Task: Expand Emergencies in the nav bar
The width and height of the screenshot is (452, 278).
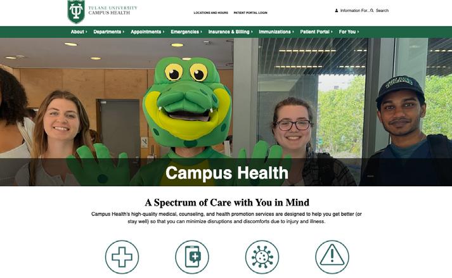Action: (x=186, y=32)
